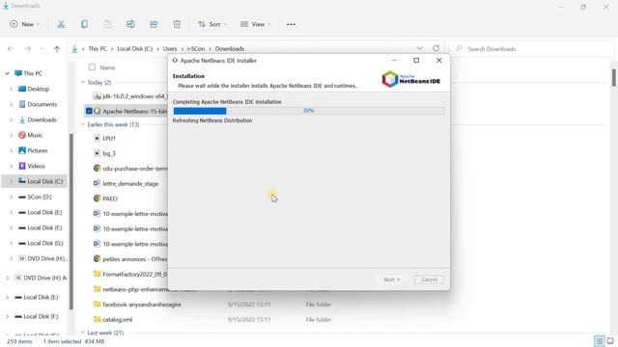
Task: Click Local Disk (C:) in address breadcrumb
Action: [x=135, y=49]
